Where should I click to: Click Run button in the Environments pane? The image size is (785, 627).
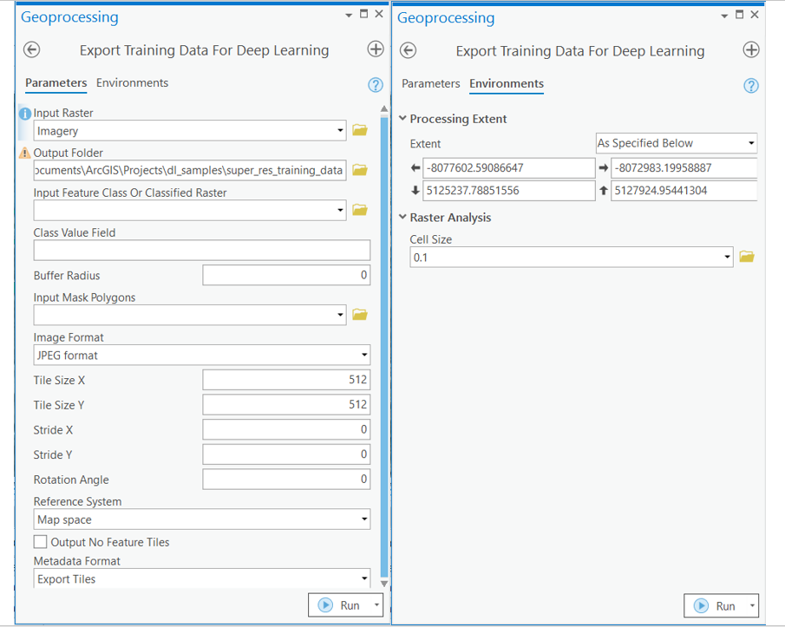(x=716, y=606)
